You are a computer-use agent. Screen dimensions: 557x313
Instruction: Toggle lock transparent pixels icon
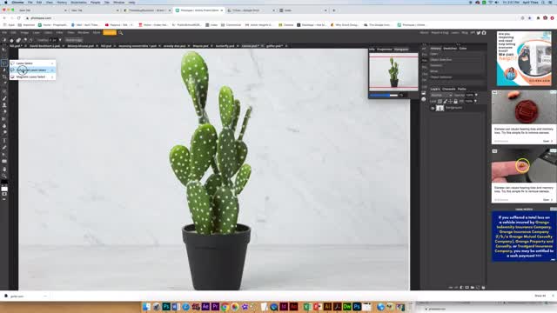pos(440,101)
